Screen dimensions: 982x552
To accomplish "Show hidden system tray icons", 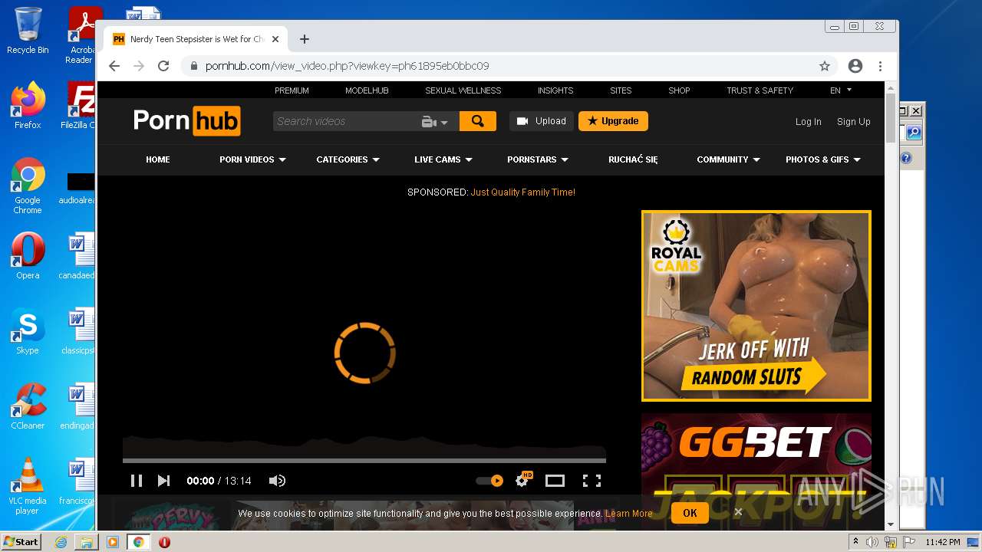I will click(855, 542).
